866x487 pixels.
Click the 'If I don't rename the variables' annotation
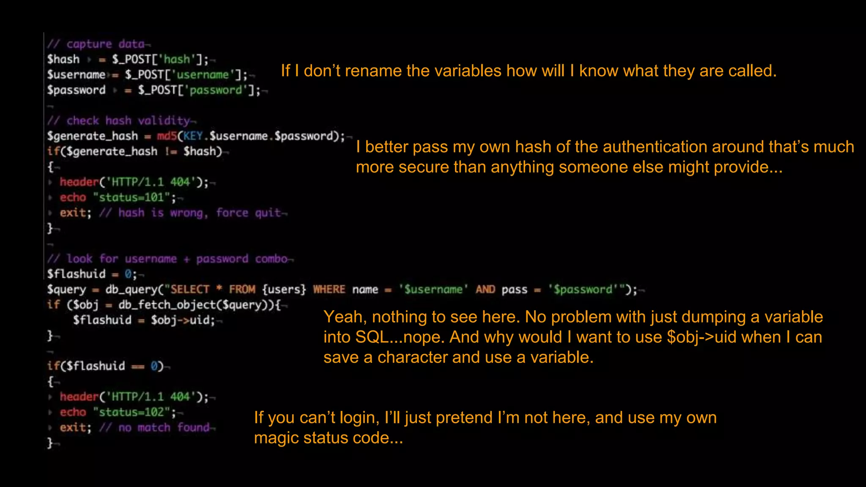pos(529,71)
